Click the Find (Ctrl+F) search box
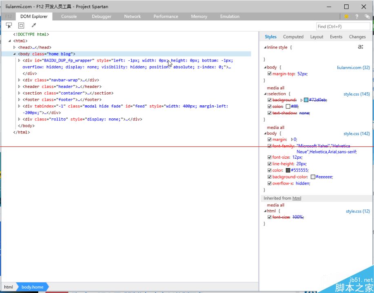The height and width of the screenshot is (293, 374). [x=343, y=27]
